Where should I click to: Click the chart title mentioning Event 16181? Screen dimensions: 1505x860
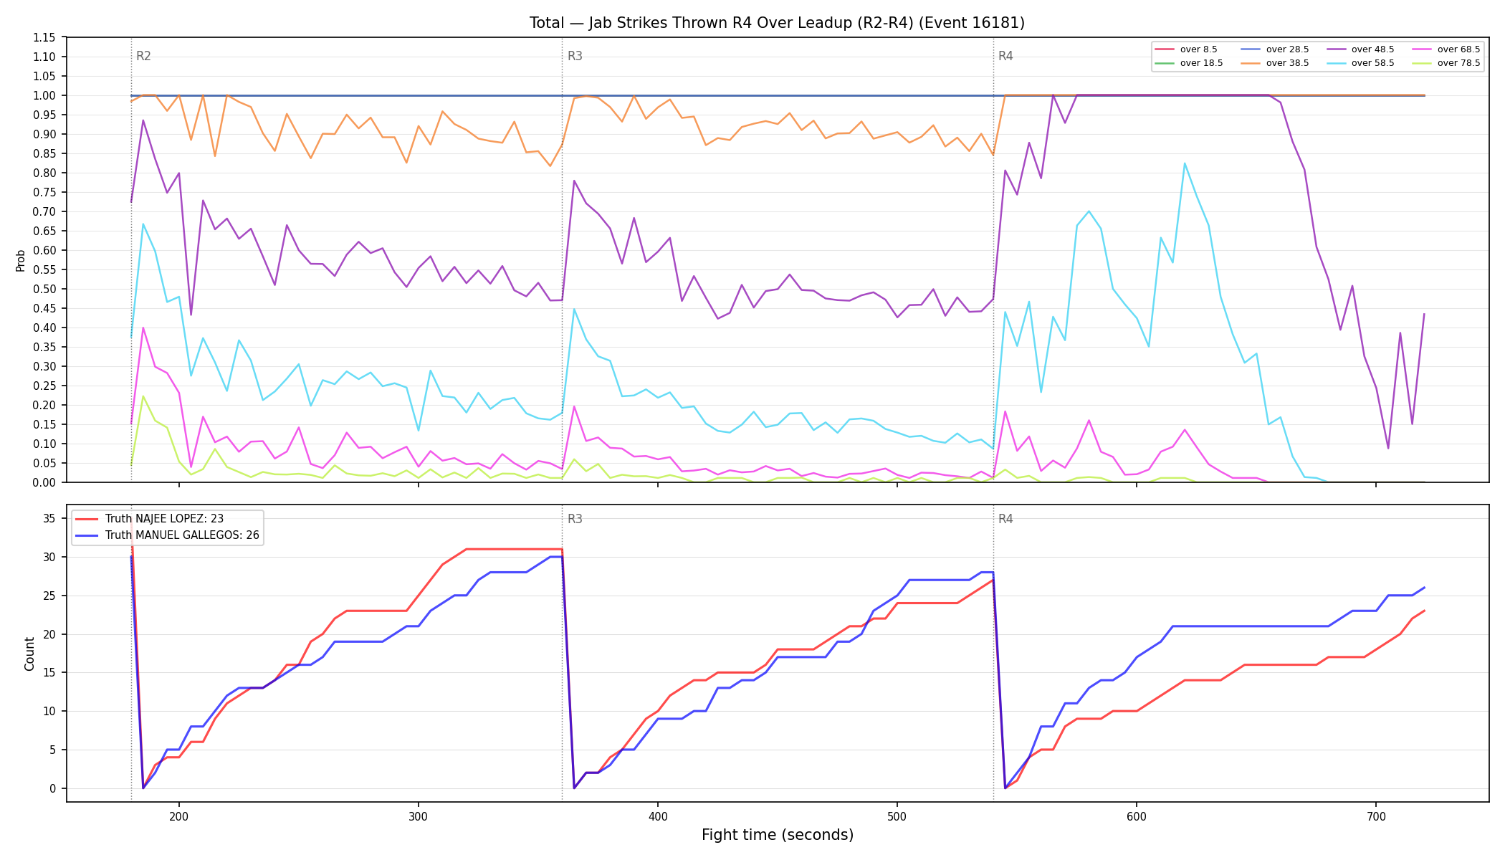coord(777,23)
